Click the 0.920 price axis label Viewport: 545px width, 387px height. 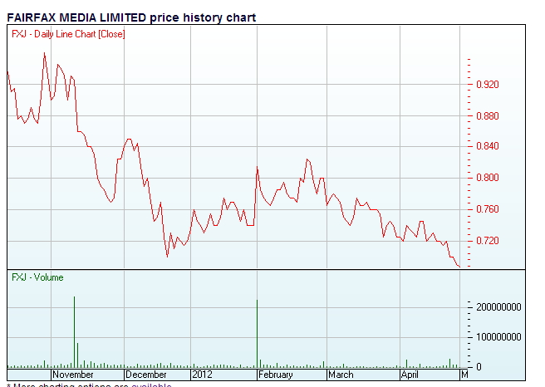pos(488,85)
